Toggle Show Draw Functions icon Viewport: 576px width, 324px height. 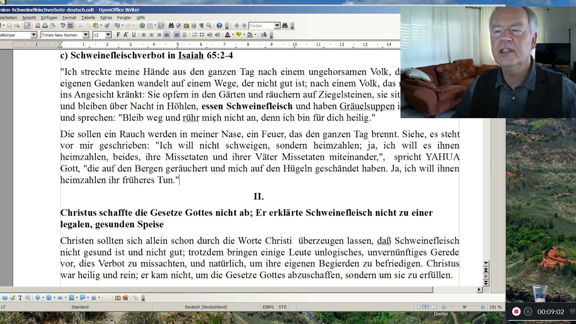click(161, 26)
